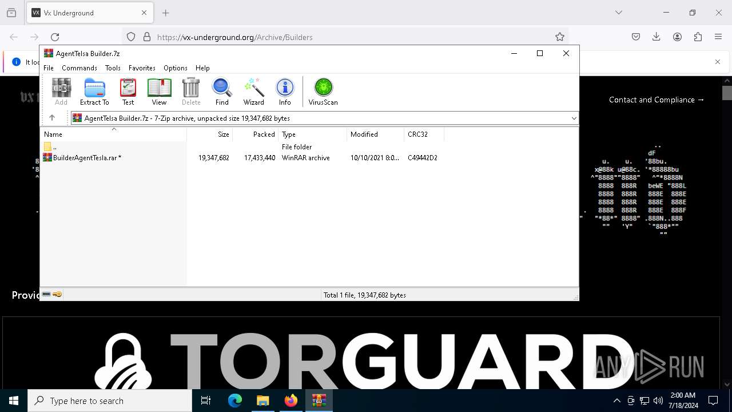The height and width of the screenshot is (412, 732).
Task: Click the Extract To toolbar icon
Action: click(x=94, y=92)
